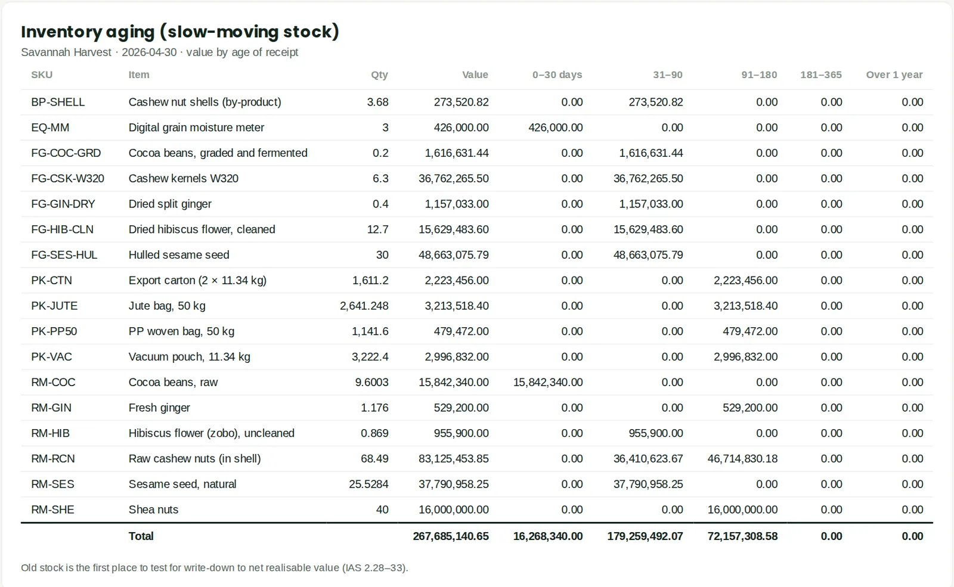Select the Qty column header
This screenshot has width=954, height=587.
click(379, 75)
